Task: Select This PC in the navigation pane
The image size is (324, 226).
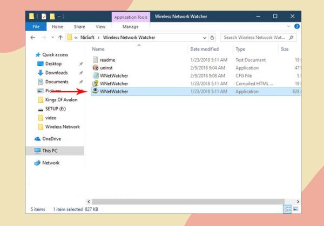Action: point(55,151)
